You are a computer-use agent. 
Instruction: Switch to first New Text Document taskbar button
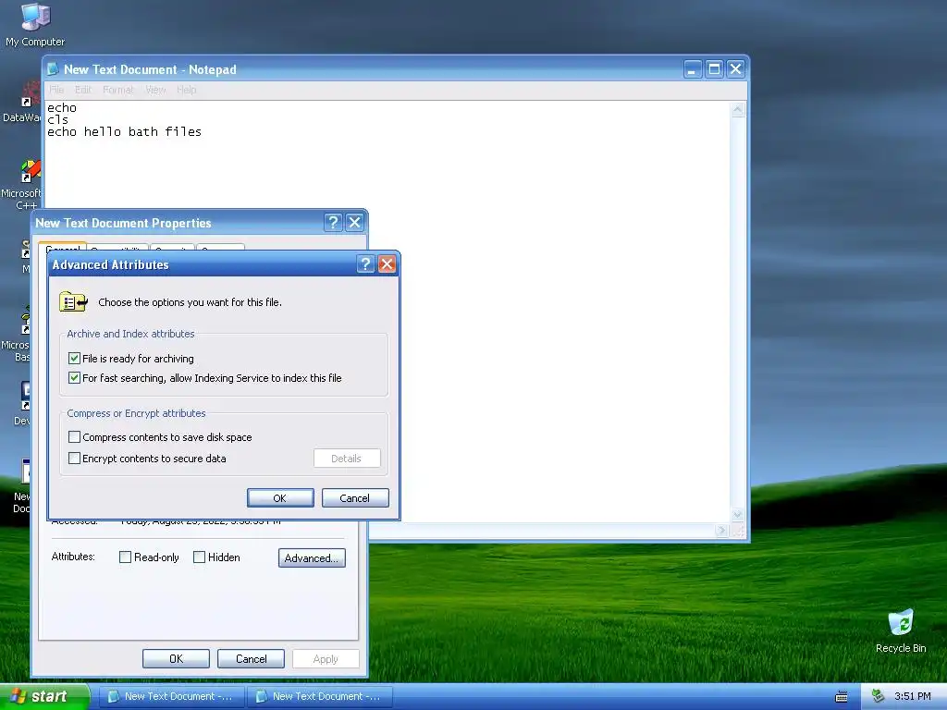171,697
